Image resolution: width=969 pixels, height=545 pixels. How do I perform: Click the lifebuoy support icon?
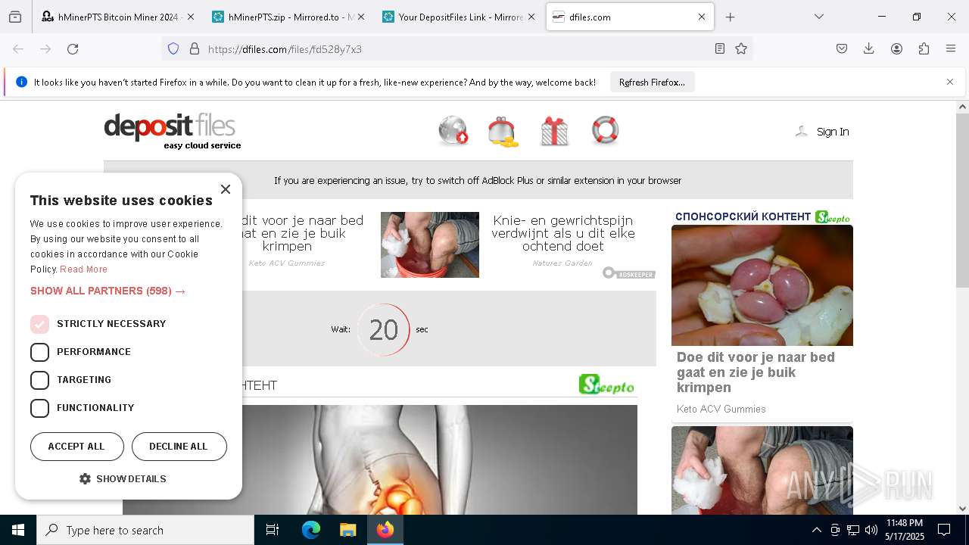click(x=605, y=130)
